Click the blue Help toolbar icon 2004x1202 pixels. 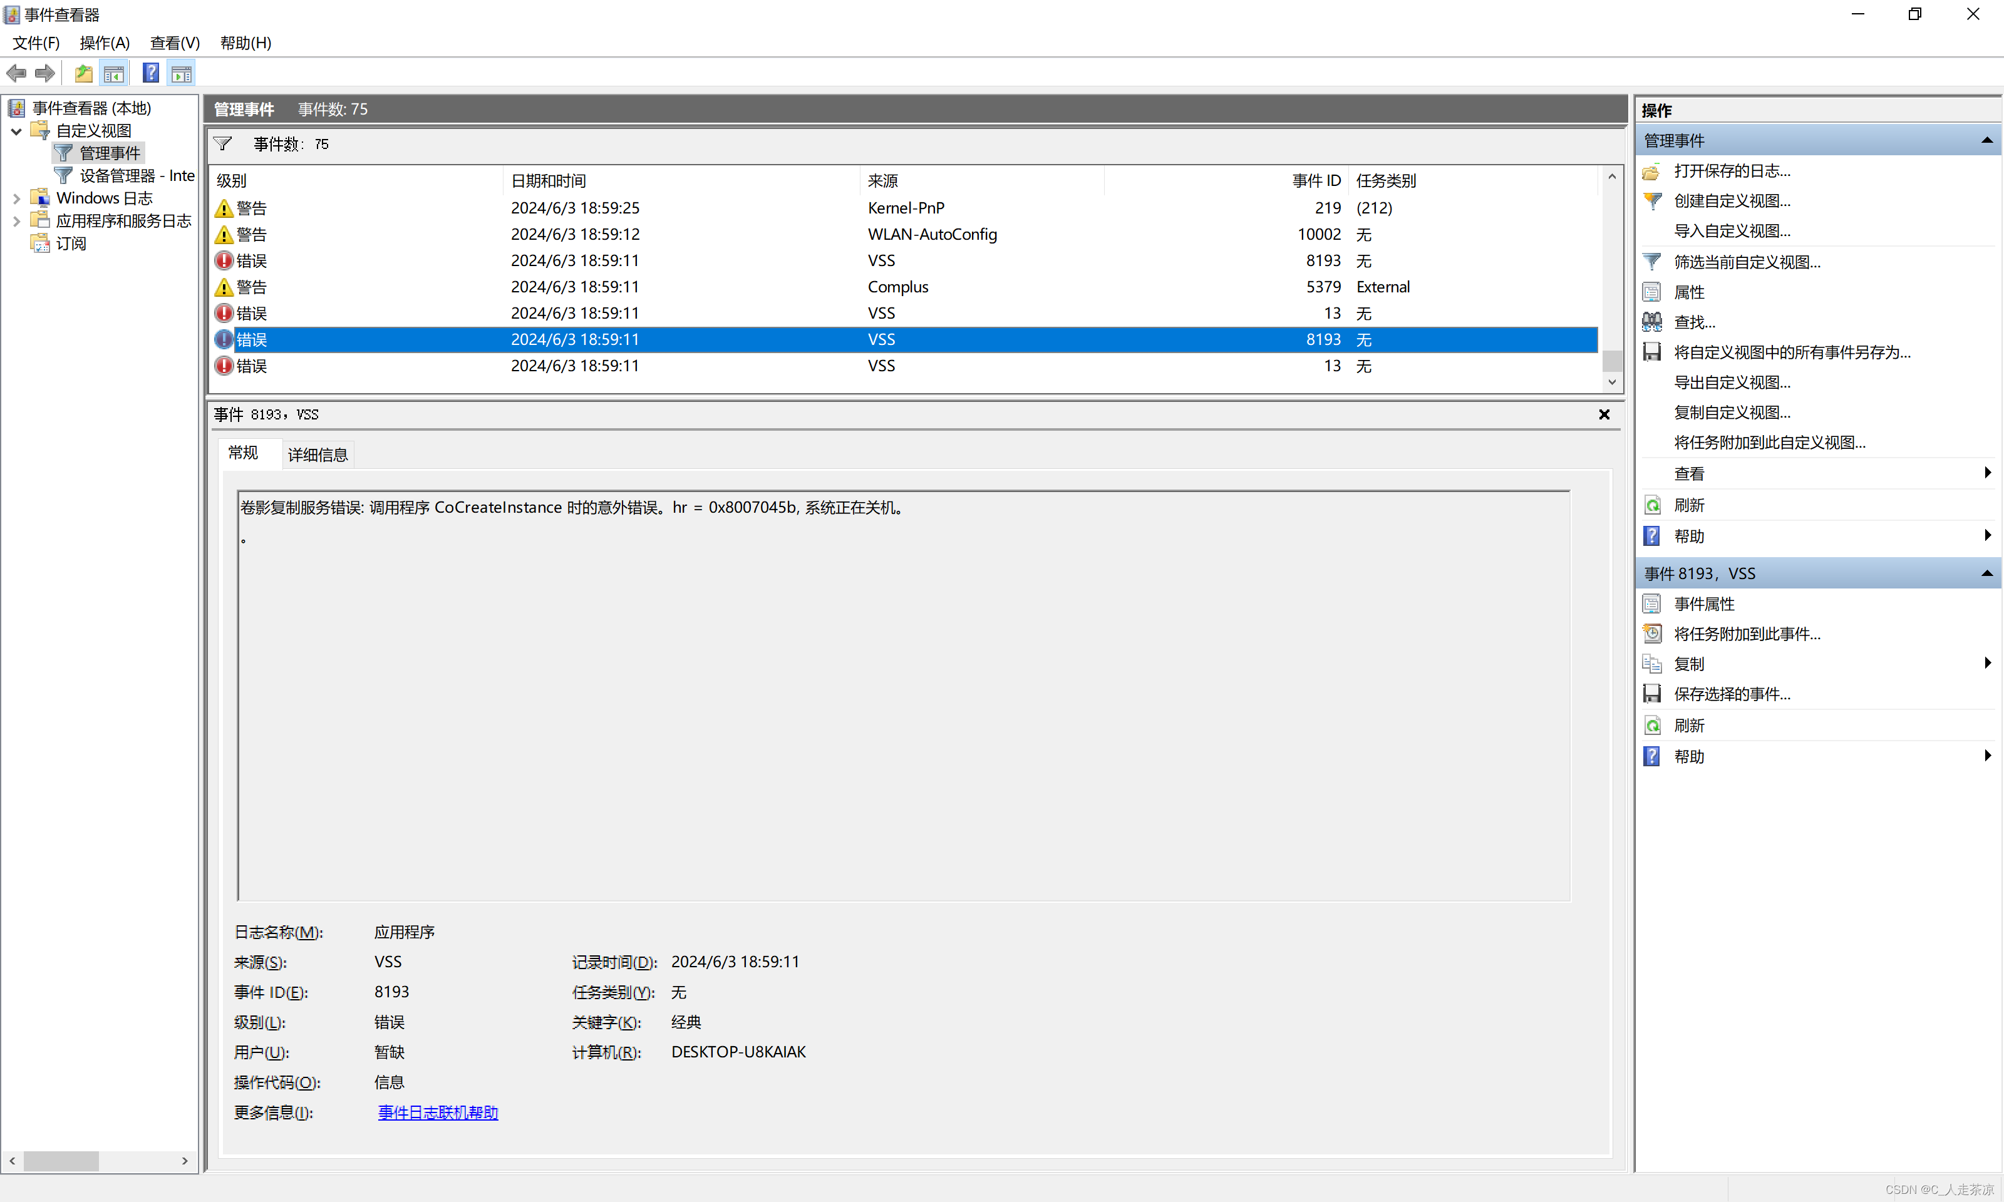tap(151, 73)
